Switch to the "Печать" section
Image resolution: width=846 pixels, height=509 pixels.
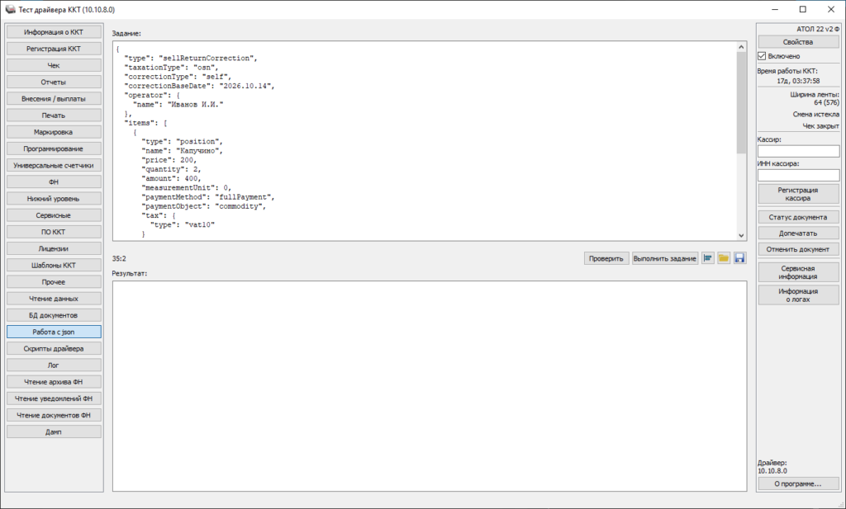tap(54, 115)
